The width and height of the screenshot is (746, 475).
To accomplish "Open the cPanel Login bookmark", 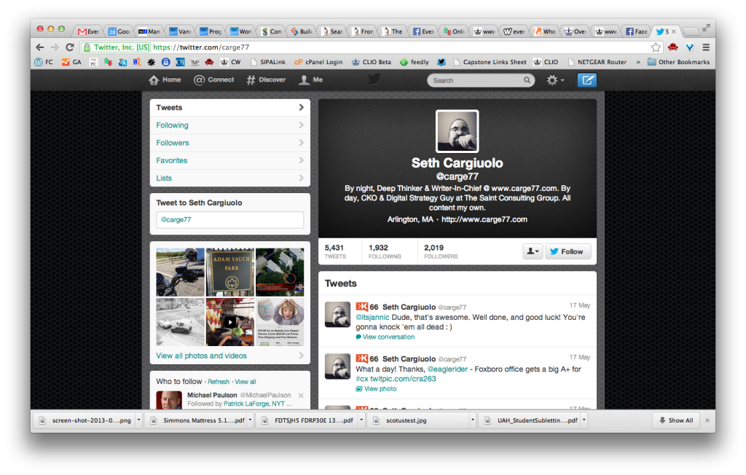I will pos(318,62).
